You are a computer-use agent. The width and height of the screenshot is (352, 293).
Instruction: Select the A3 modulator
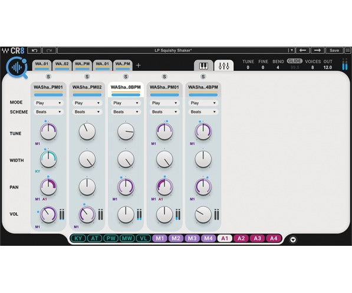pos(257,238)
